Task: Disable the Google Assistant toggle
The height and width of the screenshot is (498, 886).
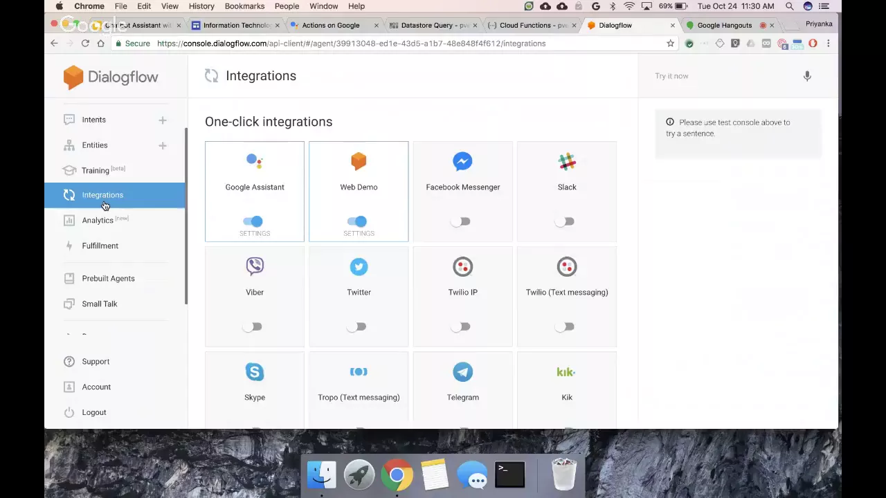Action: pos(254,221)
